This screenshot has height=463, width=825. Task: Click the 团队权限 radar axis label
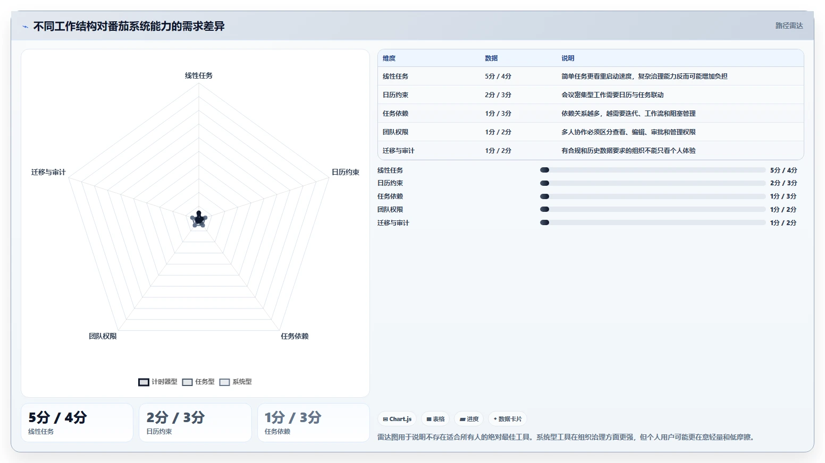pyautogui.click(x=103, y=336)
